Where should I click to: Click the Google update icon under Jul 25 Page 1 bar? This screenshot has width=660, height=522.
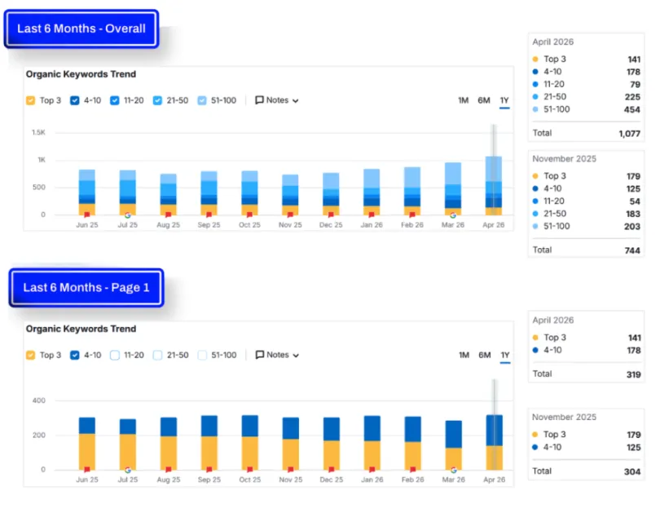point(128,470)
